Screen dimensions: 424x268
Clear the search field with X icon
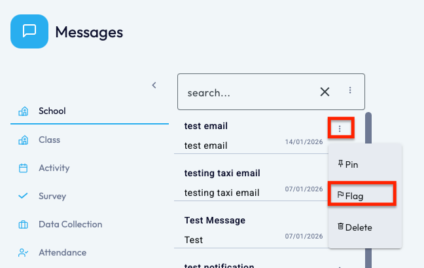325,92
